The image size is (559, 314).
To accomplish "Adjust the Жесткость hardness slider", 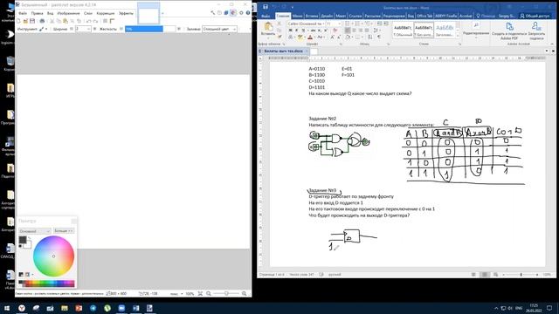I will [x=150, y=29].
